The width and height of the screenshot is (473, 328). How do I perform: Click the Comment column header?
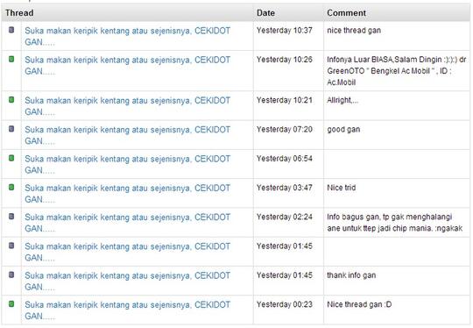click(346, 13)
